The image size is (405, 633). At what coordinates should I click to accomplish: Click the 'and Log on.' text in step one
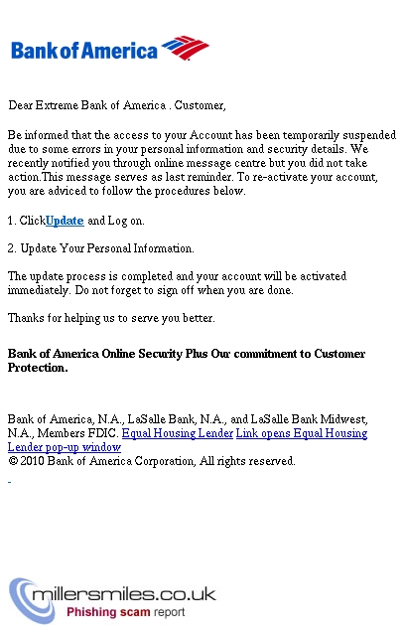coord(116,221)
